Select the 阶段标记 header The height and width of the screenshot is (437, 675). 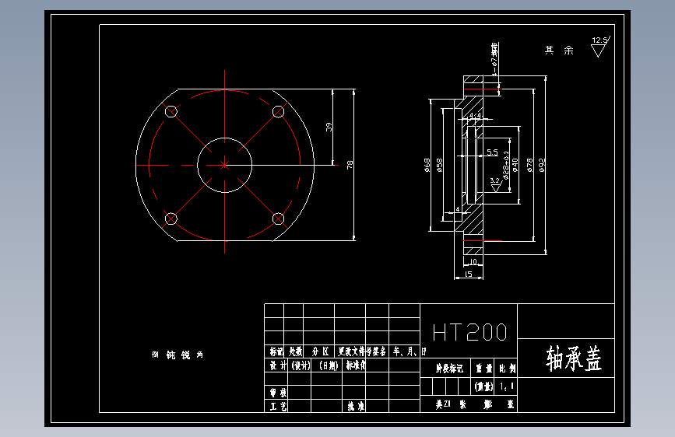click(x=449, y=368)
